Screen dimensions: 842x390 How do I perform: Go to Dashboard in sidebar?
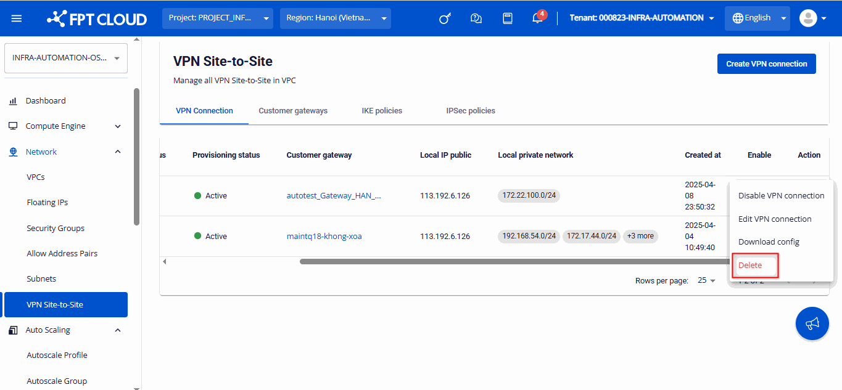point(46,101)
